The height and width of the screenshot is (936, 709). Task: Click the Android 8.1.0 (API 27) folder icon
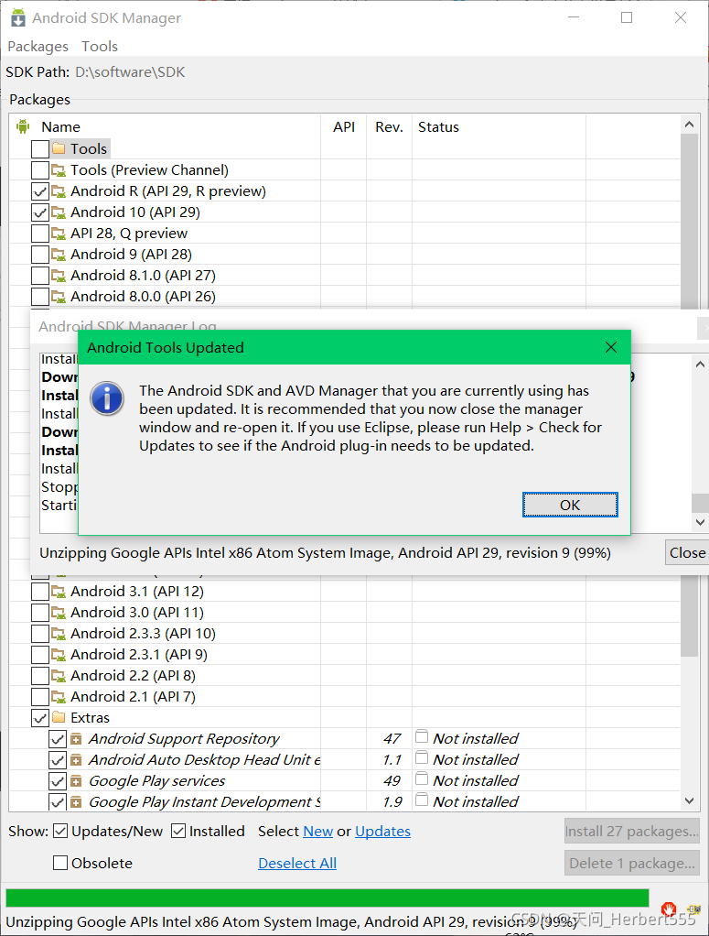tap(59, 276)
